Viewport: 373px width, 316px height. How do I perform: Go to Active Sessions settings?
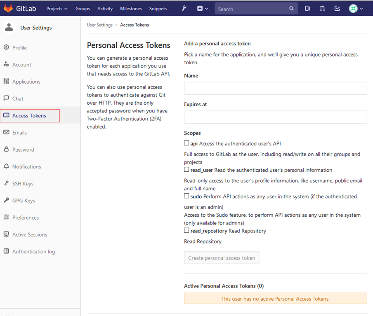(x=30, y=234)
